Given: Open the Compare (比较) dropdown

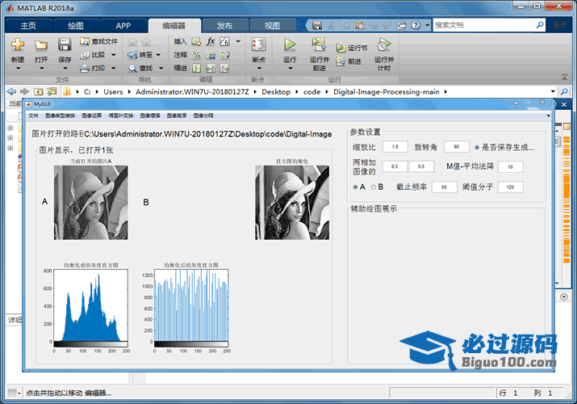Looking at the screenshot, I should coord(112,55).
